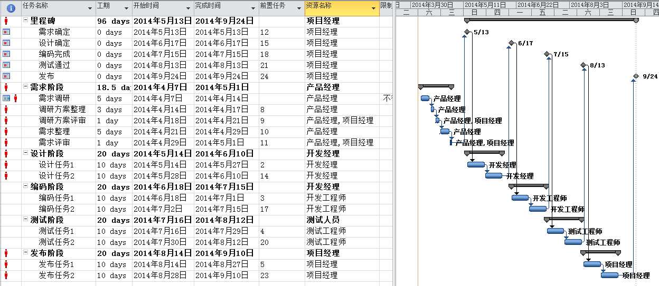The image size is (659, 286).
Task: Click overallocation icon beside 发布任务1 row
Action: [x=6, y=264]
